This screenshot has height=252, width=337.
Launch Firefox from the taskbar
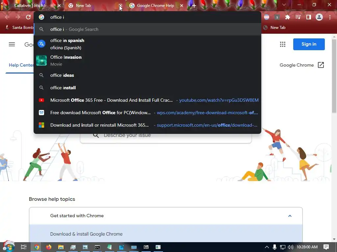coord(49,247)
